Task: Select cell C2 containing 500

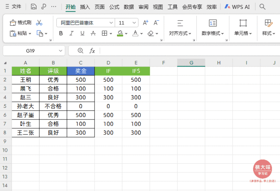Action: pyautogui.click(x=80, y=80)
